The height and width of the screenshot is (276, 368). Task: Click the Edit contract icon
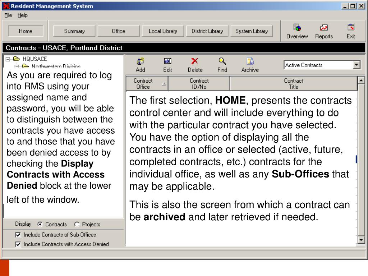pos(167,61)
